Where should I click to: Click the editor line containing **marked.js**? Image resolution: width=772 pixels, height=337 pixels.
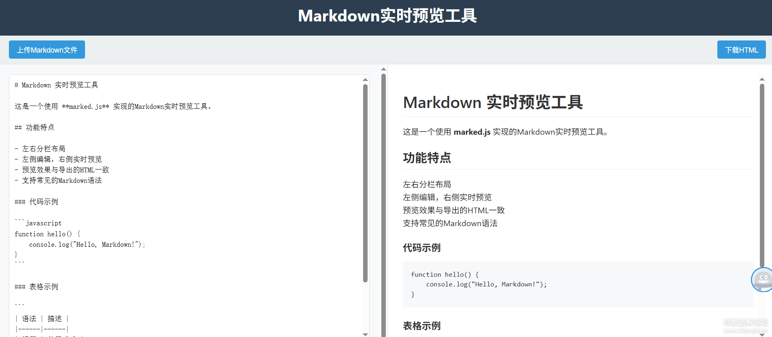(x=113, y=106)
